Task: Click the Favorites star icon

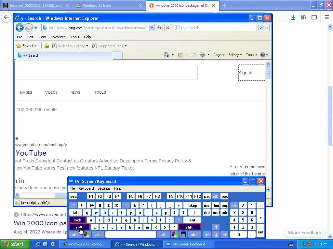Action: (19, 46)
